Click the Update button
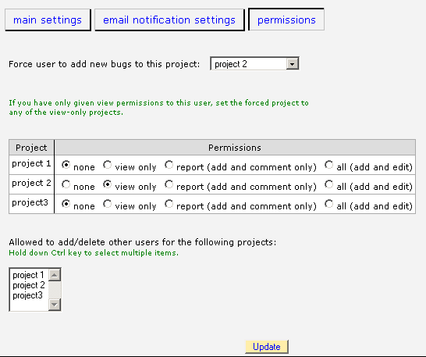The height and width of the screenshot is (357, 426). [x=267, y=347]
